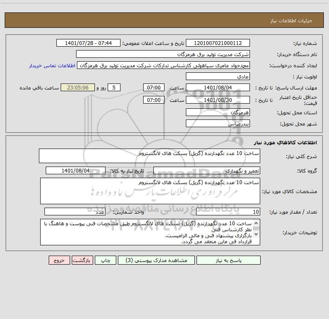329x319 pixels.
Task: Click the 'تاریخ نیاز به کالا:' label
Action: [127, 171]
